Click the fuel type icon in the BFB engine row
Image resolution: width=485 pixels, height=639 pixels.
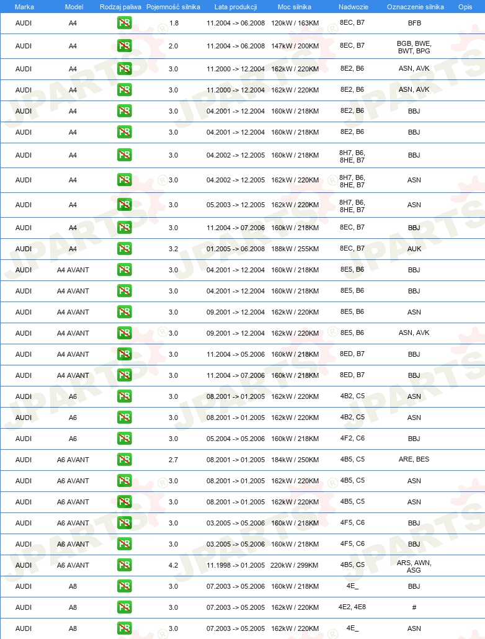(124, 23)
